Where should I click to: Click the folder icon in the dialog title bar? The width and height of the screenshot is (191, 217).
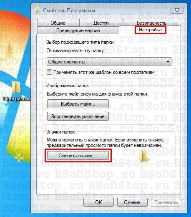click(37, 10)
